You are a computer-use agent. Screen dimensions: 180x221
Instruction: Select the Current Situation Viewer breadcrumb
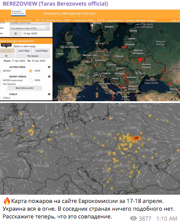pos(140,20)
